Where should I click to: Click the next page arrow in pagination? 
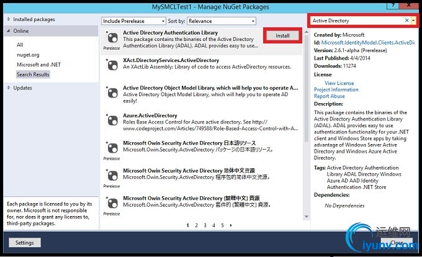pos(231,225)
